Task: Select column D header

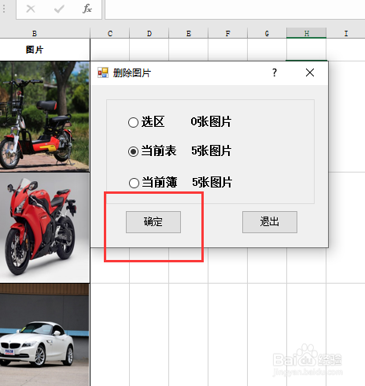Action: pos(149,33)
